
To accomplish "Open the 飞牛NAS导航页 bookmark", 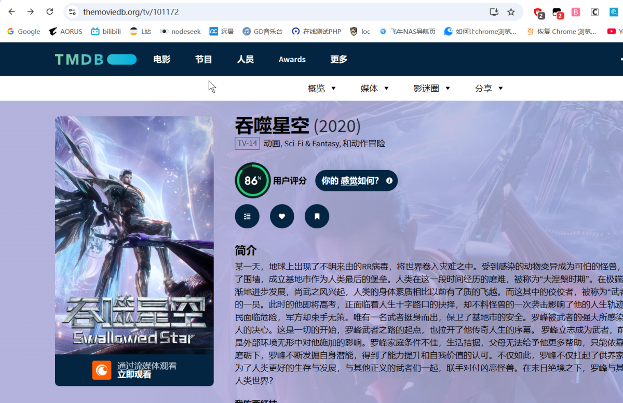I will point(408,31).
